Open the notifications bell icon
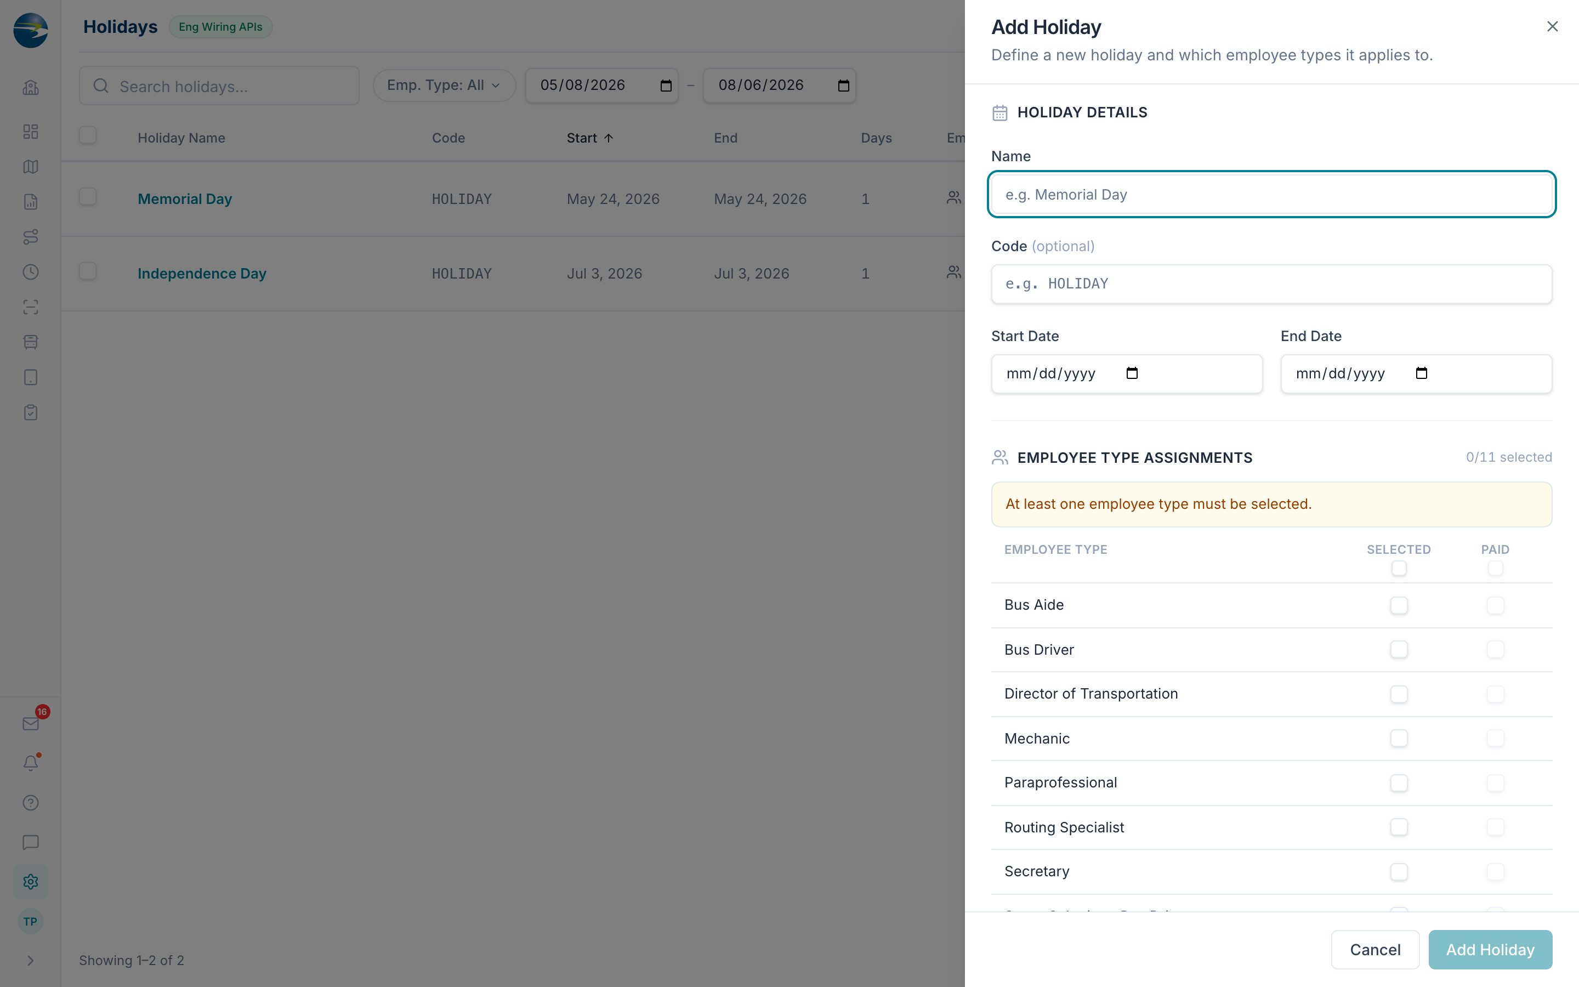Viewport: 1579px width, 987px height. click(31, 762)
